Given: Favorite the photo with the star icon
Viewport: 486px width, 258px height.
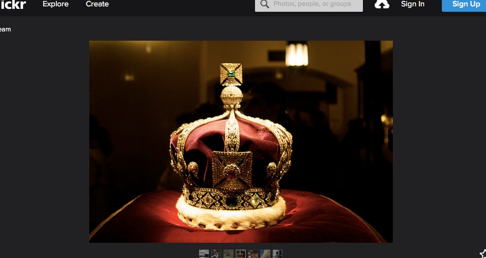Looking at the screenshot, I should pyautogui.click(x=483, y=254).
